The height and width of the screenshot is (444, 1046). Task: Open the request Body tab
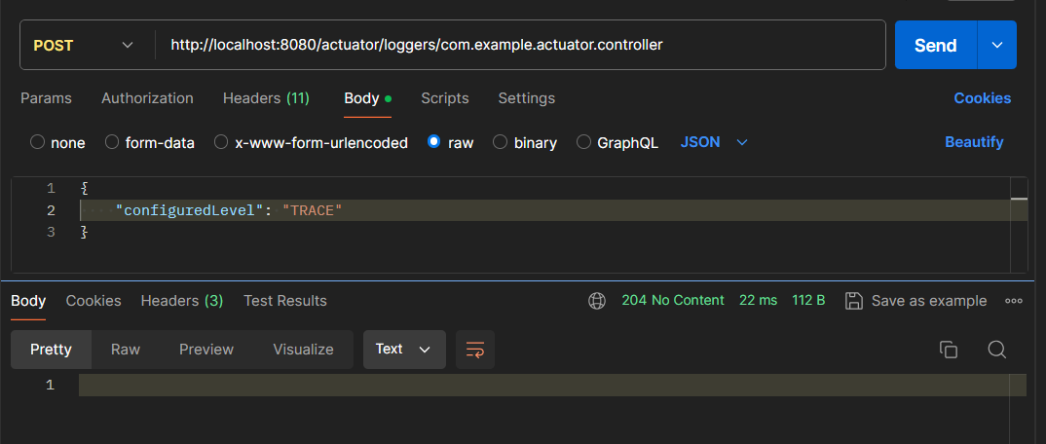[367, 98]
